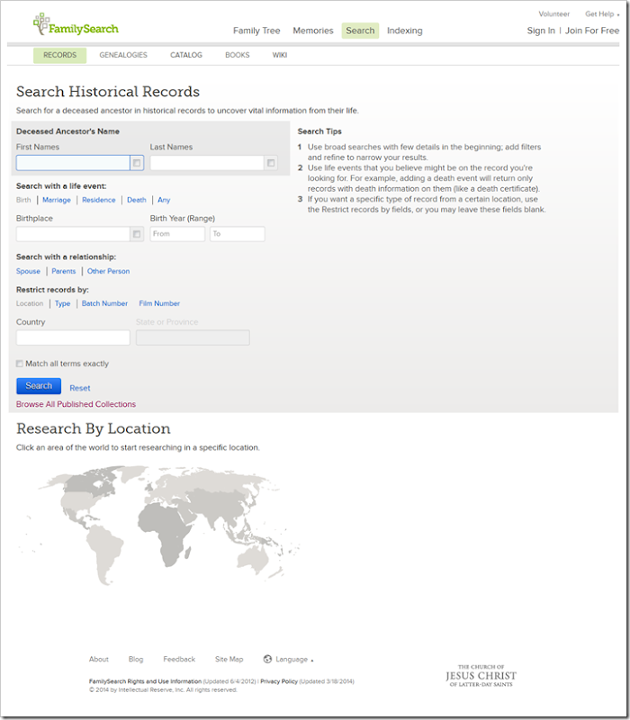The image size is (630, 720).
Task: Click the Country input field
Action: (73, 337)
